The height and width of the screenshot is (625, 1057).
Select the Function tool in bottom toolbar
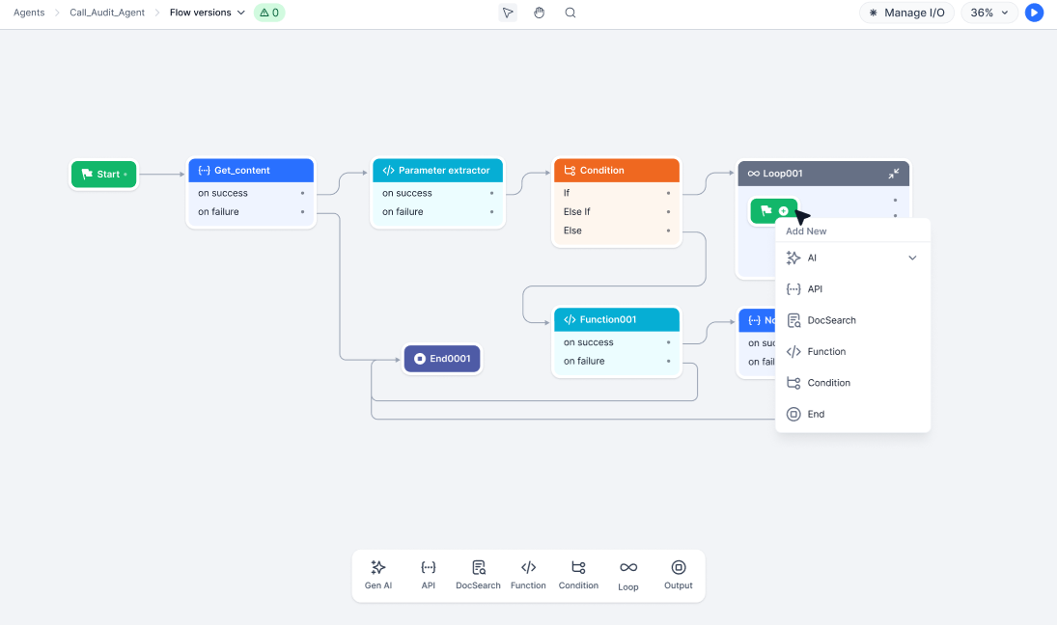pyautogui.click(x=528, y=573)
